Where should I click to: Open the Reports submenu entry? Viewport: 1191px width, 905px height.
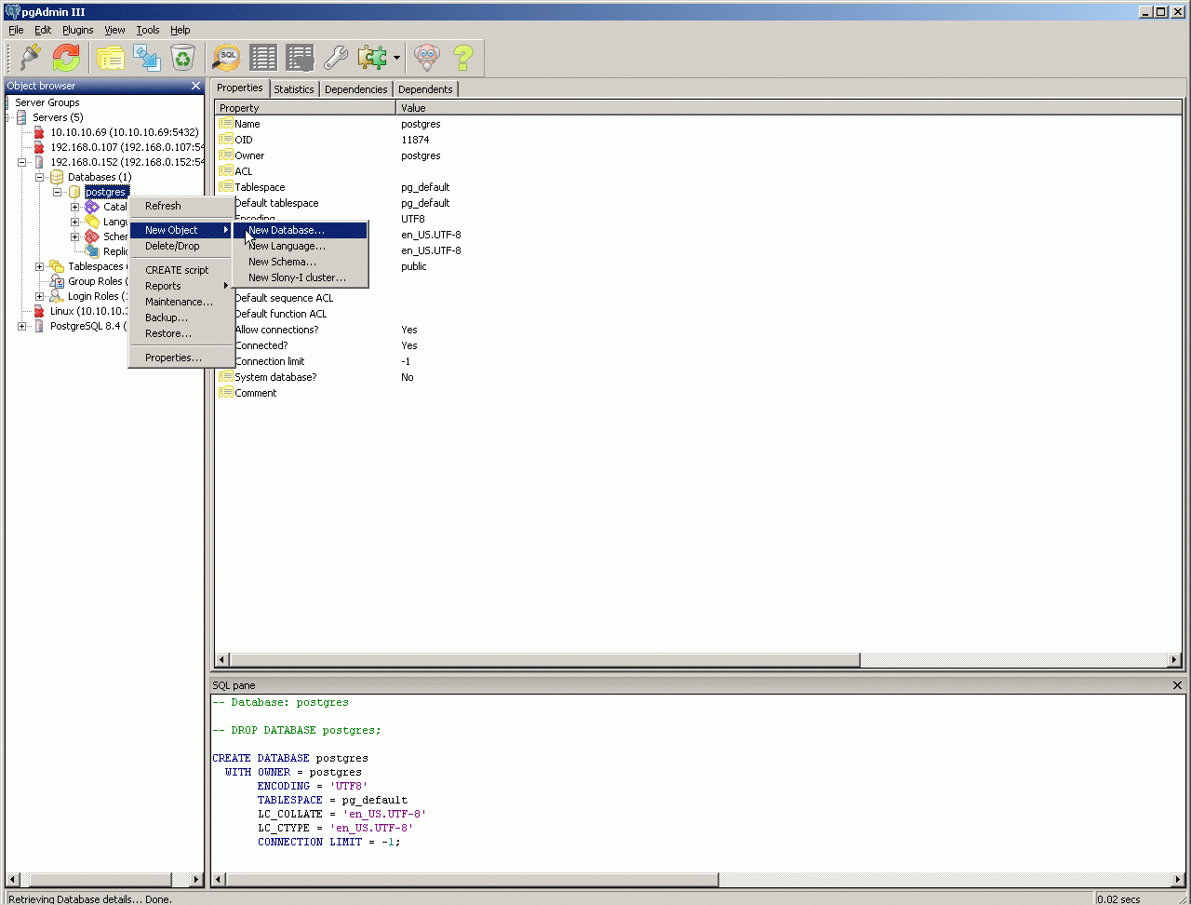(x=181, y=286)
